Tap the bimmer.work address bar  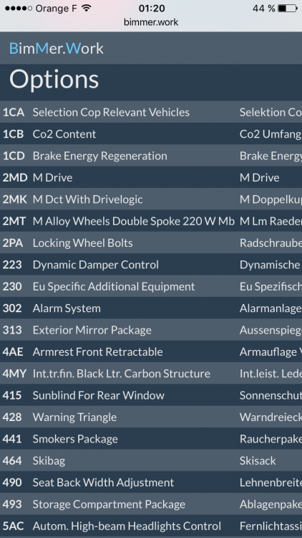coord(151,22)
